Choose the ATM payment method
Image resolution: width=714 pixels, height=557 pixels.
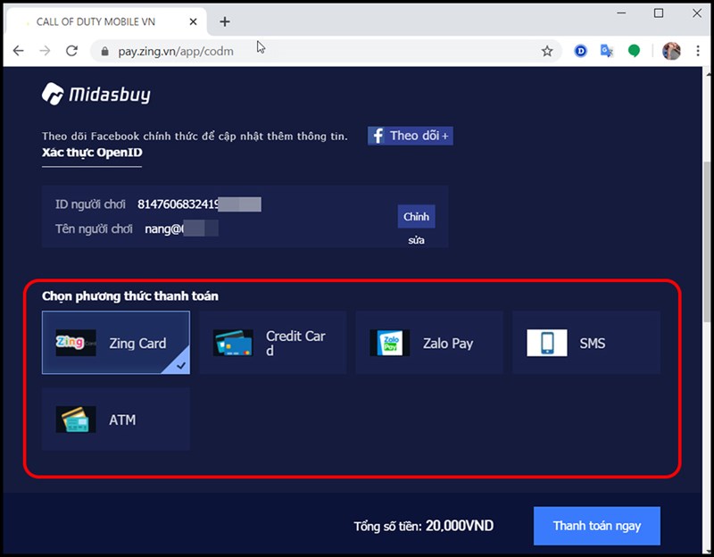[116, 419]
